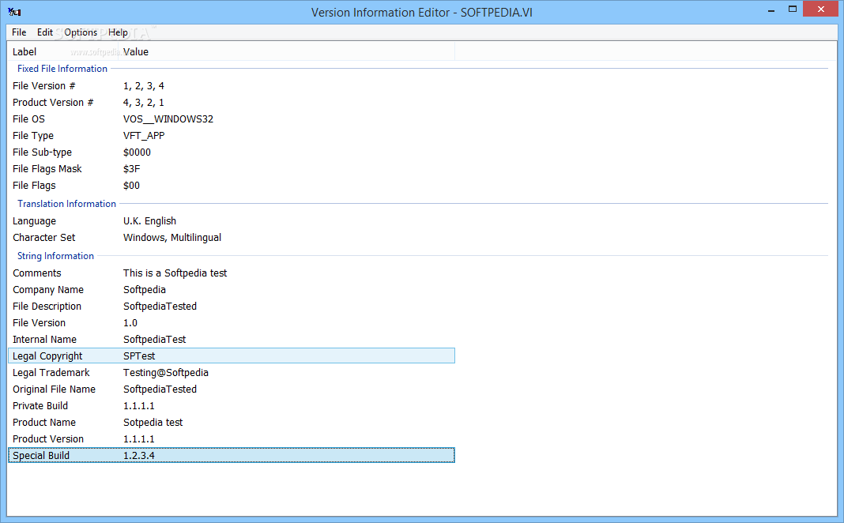Image resolution: width=844 pixels, height=523 pixels.
Task: Select the Product Version # row
Action: (x=232, y=102)
